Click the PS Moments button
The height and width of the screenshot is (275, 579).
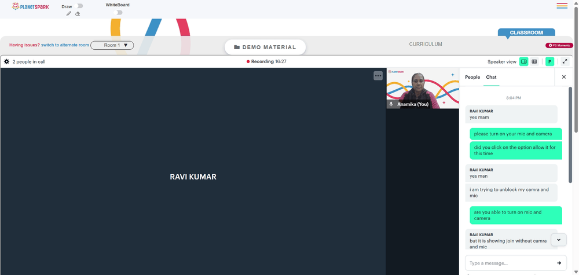pos(559,45)
